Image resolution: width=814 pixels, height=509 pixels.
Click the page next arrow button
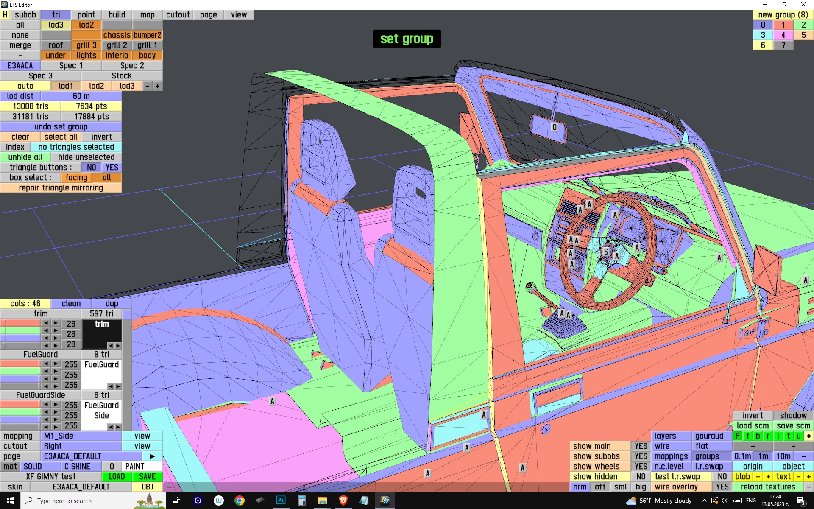point(152,456)
